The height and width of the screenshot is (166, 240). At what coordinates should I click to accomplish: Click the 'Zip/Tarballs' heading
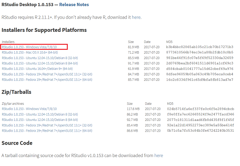coord(16,92)
